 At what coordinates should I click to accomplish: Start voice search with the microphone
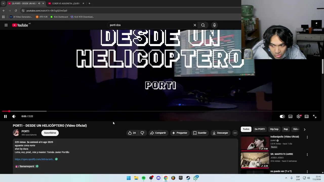pos(214,25)
